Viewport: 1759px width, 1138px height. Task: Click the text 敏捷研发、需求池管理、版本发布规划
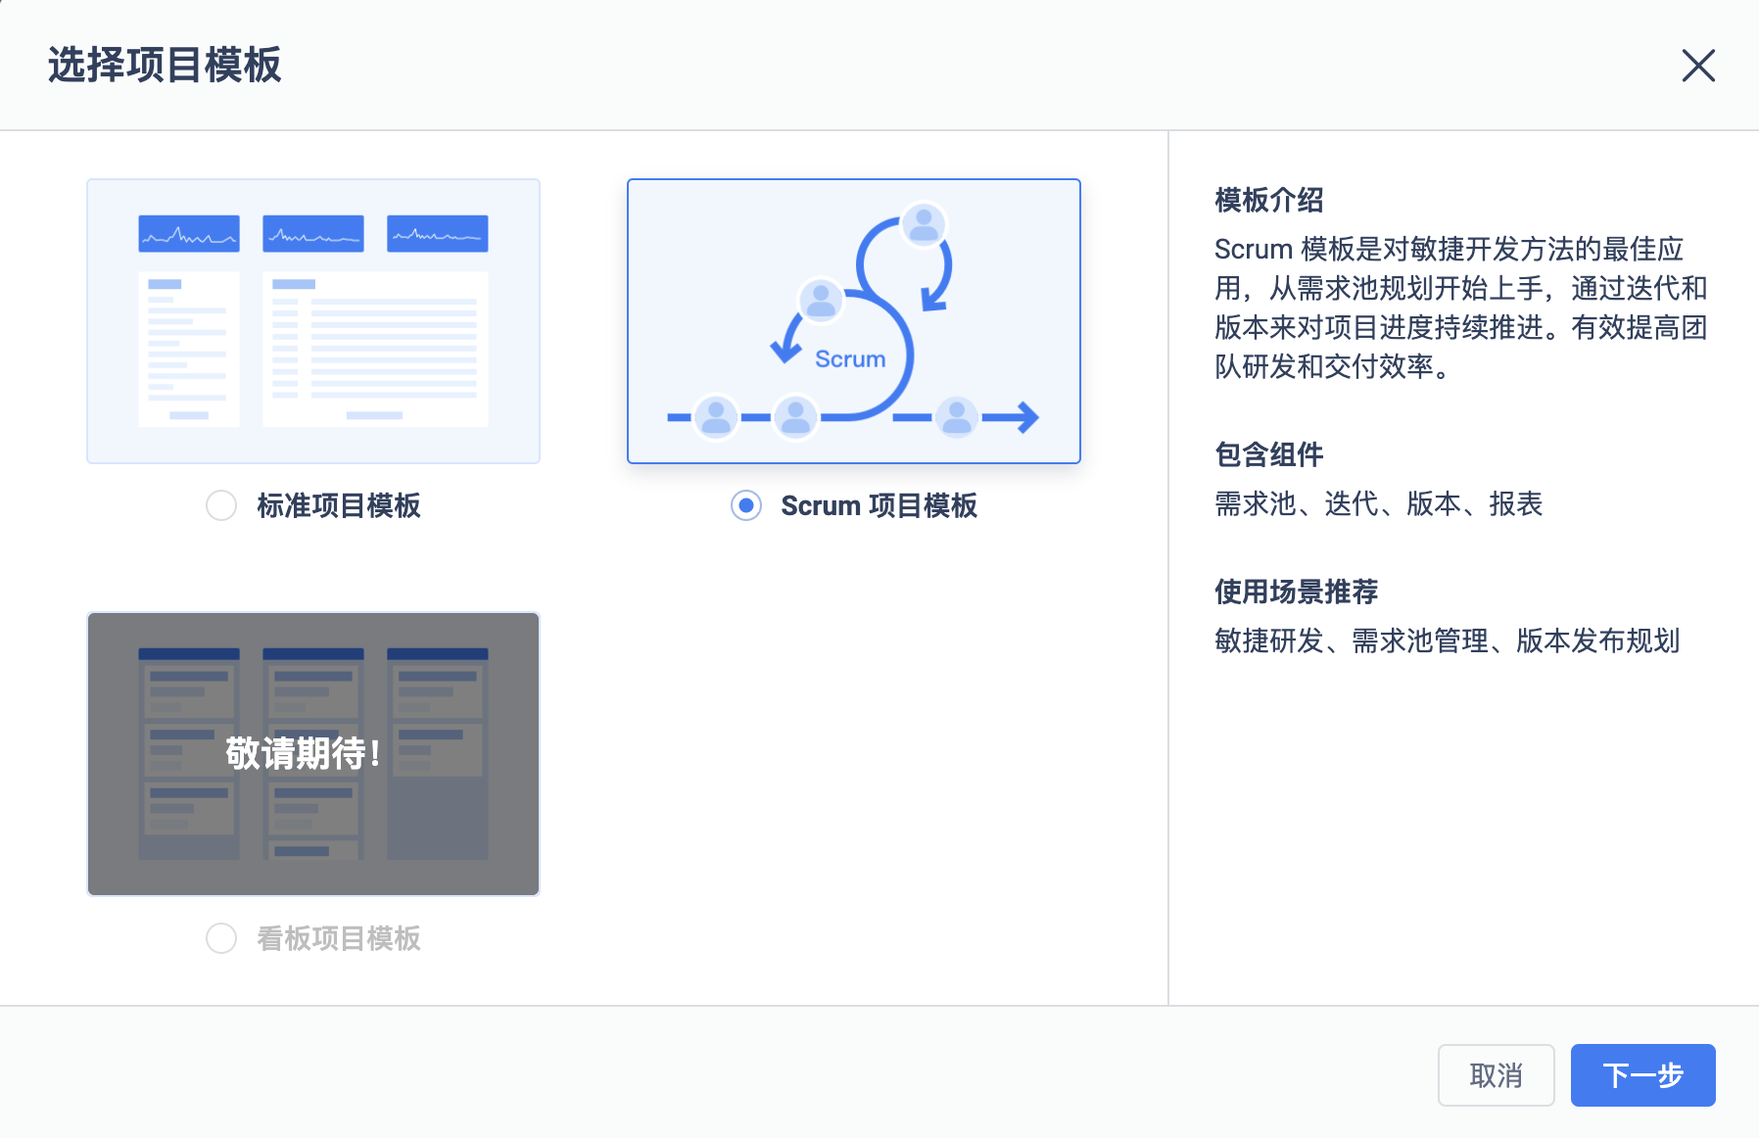[1448, 640]
